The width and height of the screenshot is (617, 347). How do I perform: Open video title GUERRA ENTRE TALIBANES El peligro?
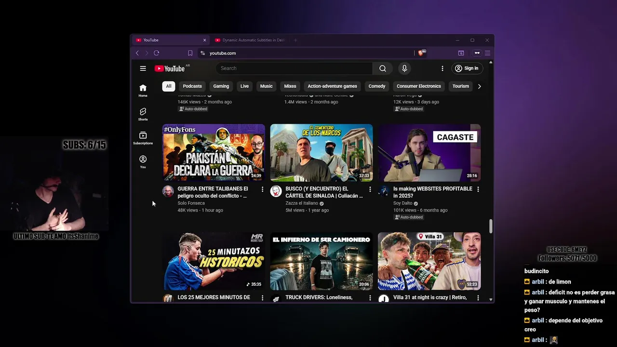[213, 192]
